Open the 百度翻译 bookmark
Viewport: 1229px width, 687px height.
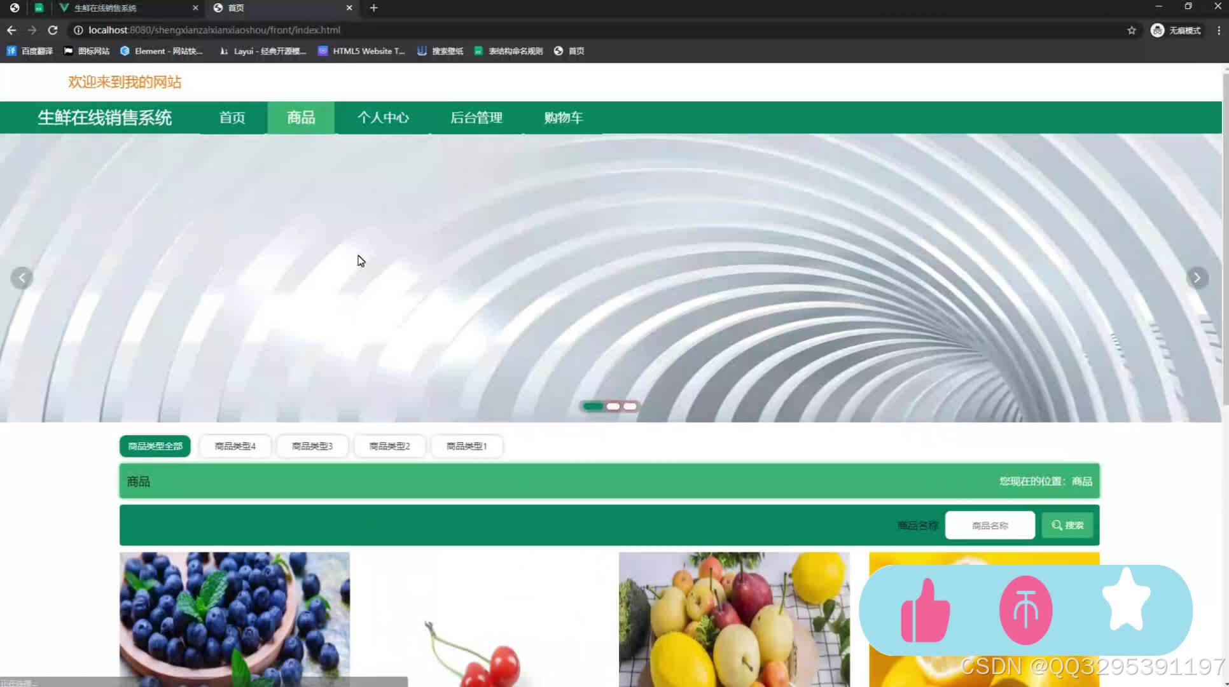30,51
